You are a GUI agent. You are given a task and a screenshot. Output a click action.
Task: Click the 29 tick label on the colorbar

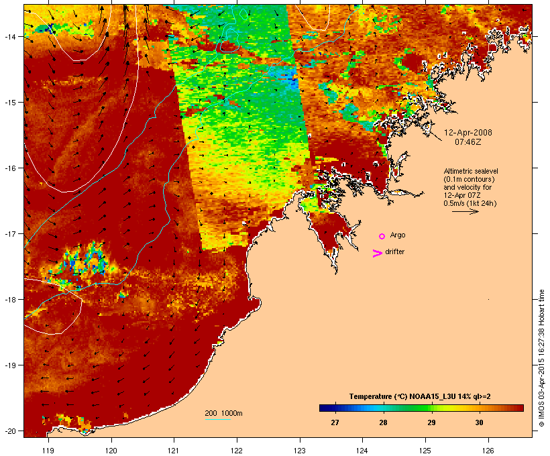pyautogui.click(x=431, y=422)
